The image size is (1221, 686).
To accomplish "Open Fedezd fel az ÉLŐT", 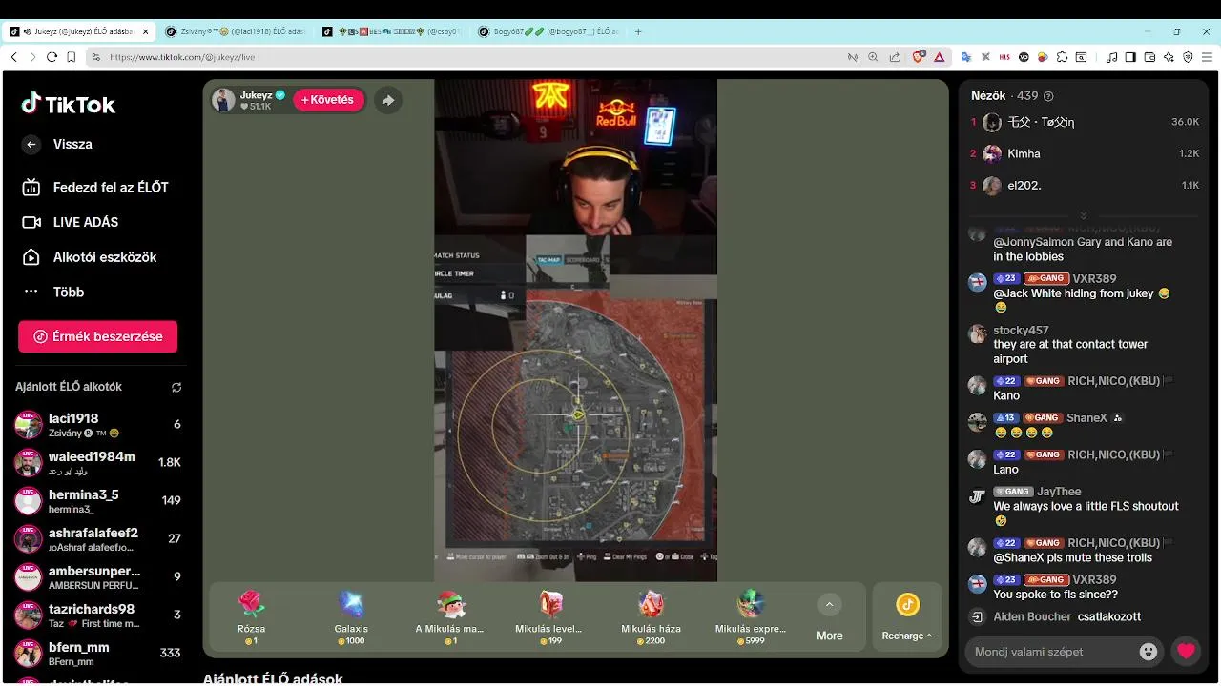I will [95, 187].
